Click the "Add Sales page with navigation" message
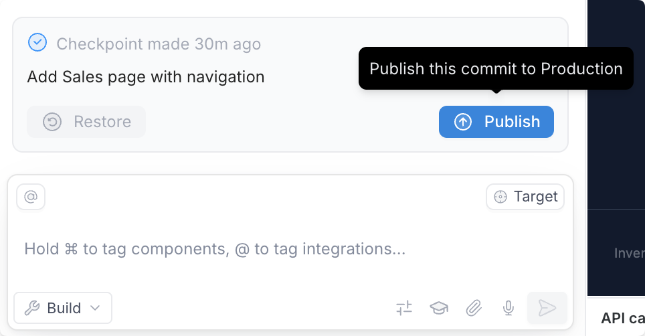Image resolution: width=645 pixels, height=336 pixels. (146, 77)
